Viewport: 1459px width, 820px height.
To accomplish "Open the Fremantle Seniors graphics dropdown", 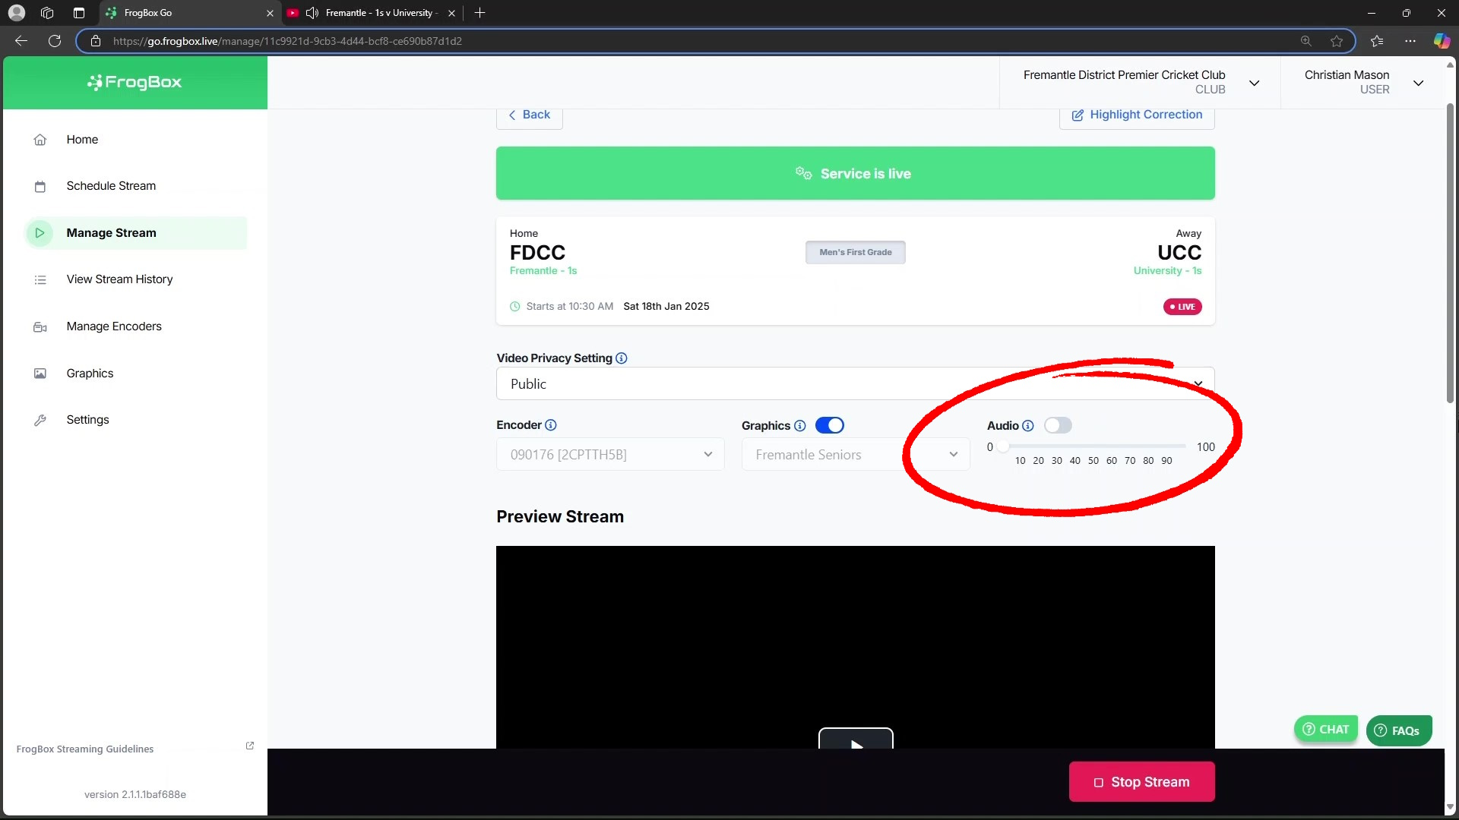I will 855,455.
